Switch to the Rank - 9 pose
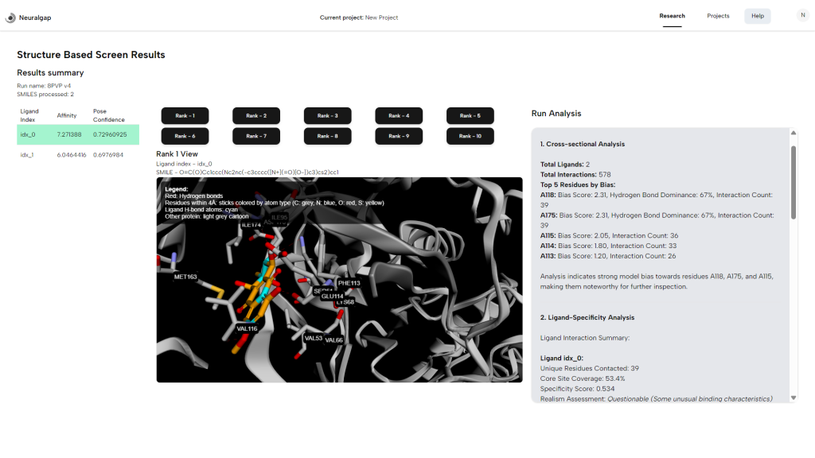This screenshot has height=458, width=815. coord(399,136)
